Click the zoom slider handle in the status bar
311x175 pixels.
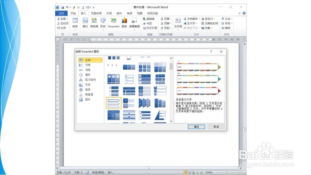[x=228, y=172]
